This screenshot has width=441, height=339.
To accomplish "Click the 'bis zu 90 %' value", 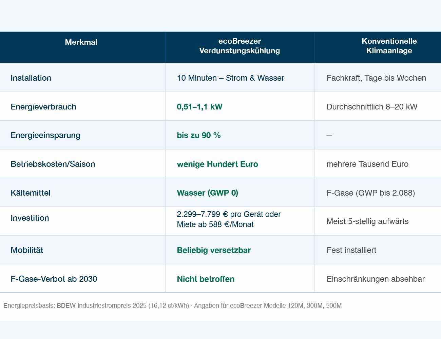I will click(198, 135).
